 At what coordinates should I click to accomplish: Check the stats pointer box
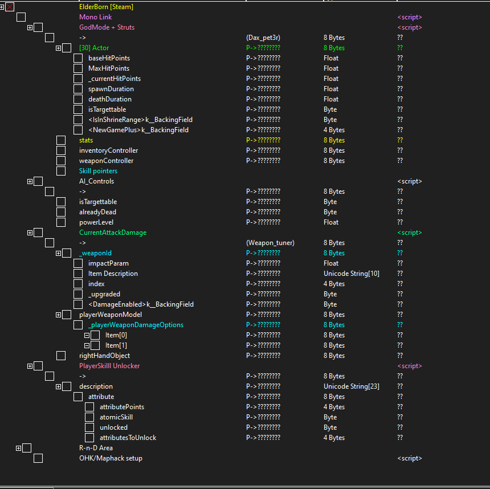[61, 140]
